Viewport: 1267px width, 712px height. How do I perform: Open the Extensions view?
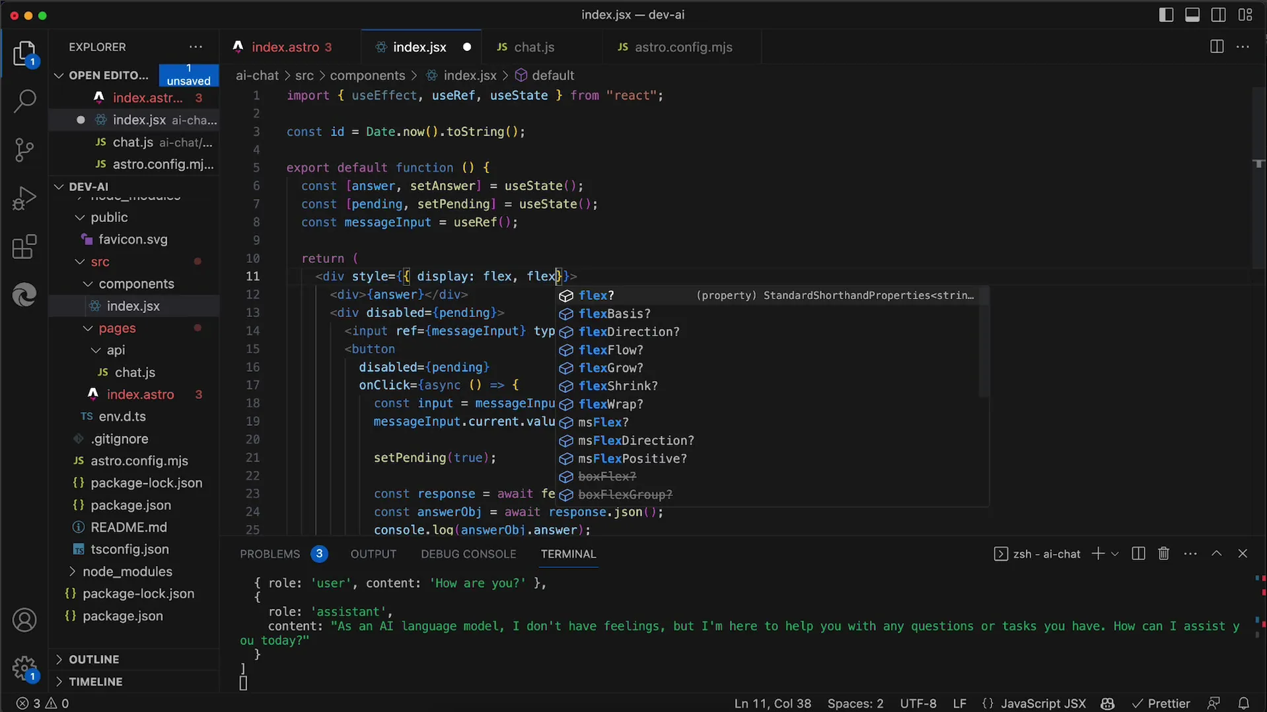click(x=24, y=246)
